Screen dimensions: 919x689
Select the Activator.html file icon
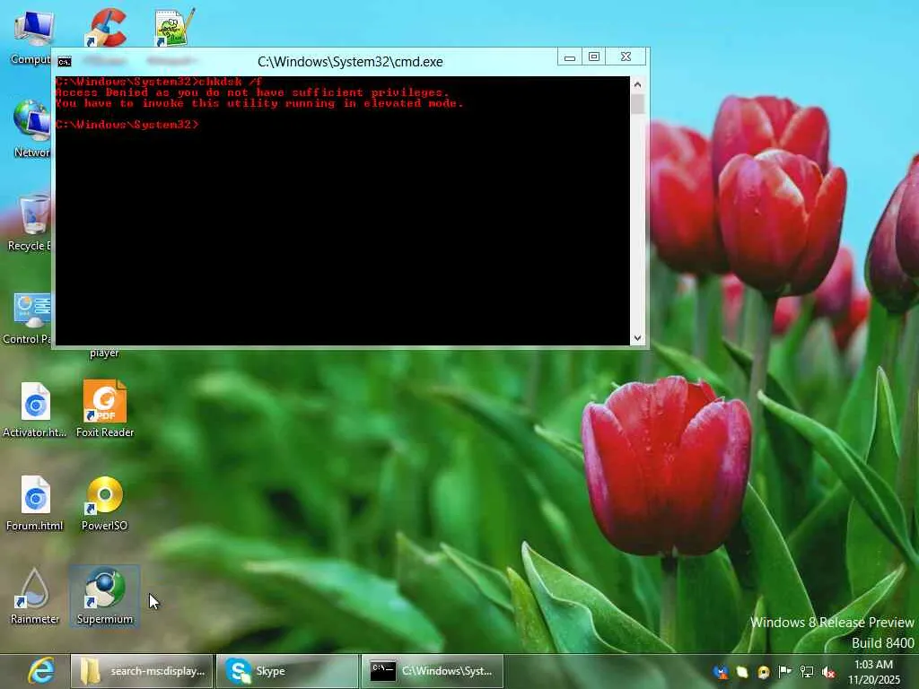pyautogui.click(x=35, y=409)
